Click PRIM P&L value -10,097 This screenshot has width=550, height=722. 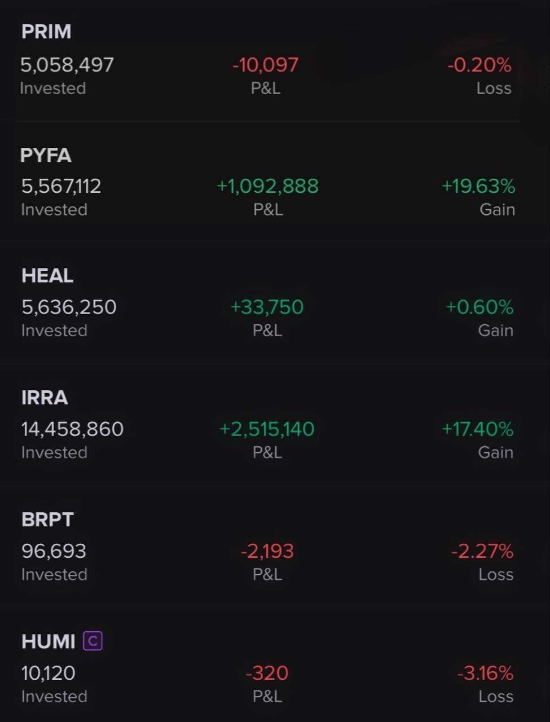click(x=266, y=65)
